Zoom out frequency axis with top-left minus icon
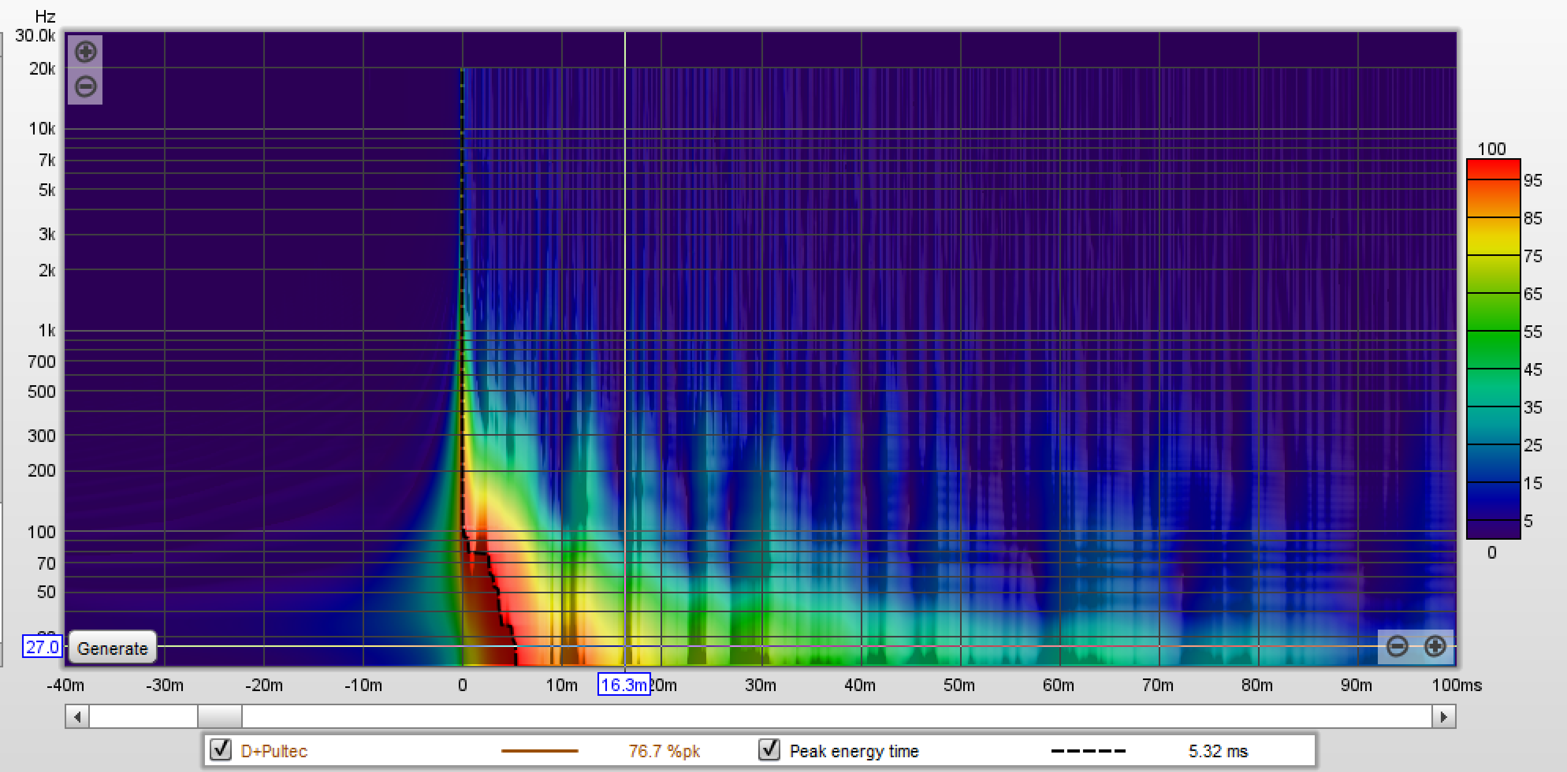1567x772 pixels. pos(85,86)
